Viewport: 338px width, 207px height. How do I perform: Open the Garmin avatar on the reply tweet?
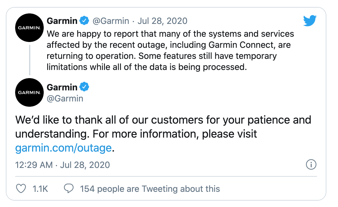click(x=29, y=92)
